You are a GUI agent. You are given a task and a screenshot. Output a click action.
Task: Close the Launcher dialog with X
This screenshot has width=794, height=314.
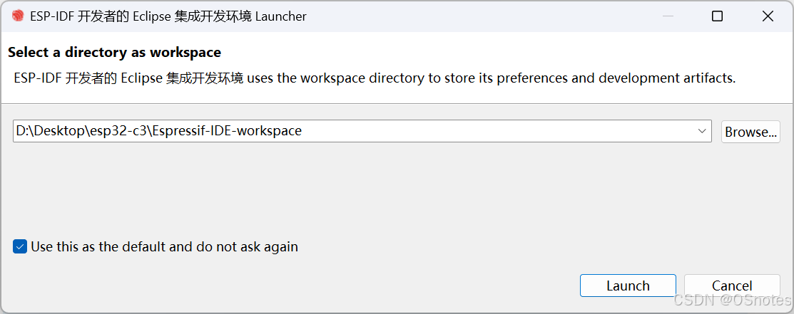tap(768, 16)
